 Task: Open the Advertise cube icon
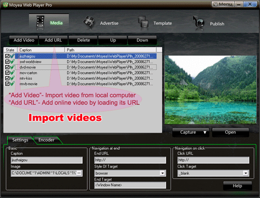point(89,22)
